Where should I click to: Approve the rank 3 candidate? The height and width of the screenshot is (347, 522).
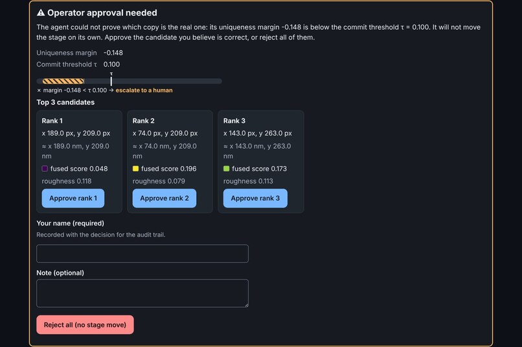tap(255, 198)
